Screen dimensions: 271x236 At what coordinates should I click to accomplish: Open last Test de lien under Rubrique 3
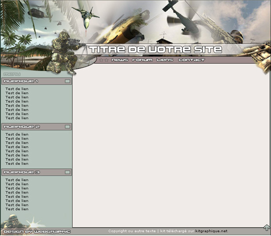pyautogui.click(x=17, y=209)
